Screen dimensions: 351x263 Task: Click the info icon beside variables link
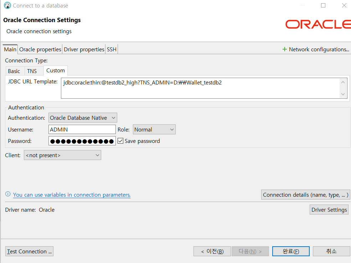click(x=8, y=194)
